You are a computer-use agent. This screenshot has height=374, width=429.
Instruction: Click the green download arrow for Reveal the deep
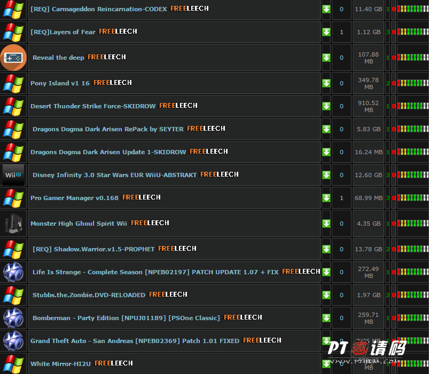click(x=326, y=58)
